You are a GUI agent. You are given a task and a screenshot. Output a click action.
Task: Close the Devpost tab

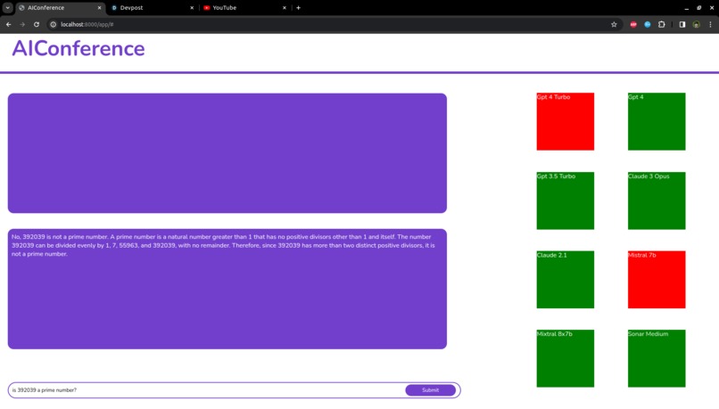pos(192,8)
